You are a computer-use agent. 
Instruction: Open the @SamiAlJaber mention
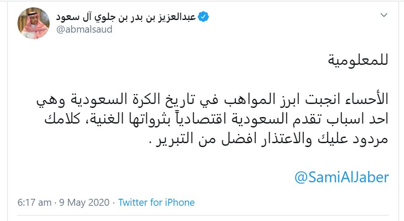click(342, 177)
